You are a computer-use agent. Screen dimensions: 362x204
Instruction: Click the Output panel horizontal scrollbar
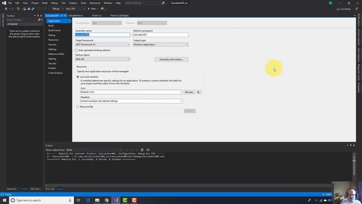pyautogui.click(x=188, y=185)
